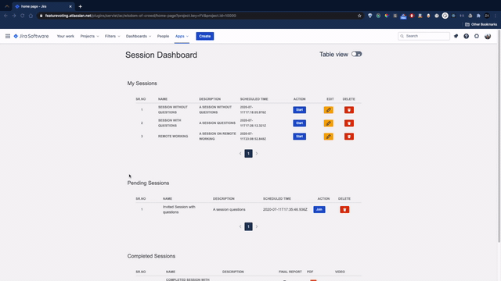Open Jira notifications icon
This screenshot has height=281, width=501.
click(x=456, y=37)
